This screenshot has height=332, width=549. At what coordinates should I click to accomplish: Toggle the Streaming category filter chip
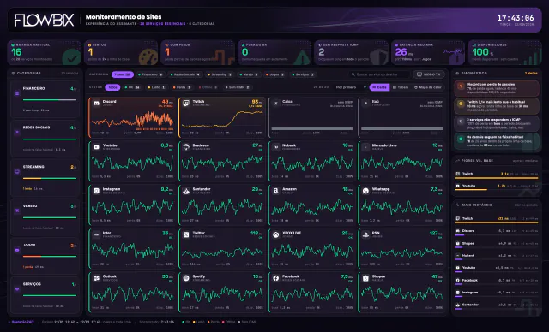click(x=220, y=74)
